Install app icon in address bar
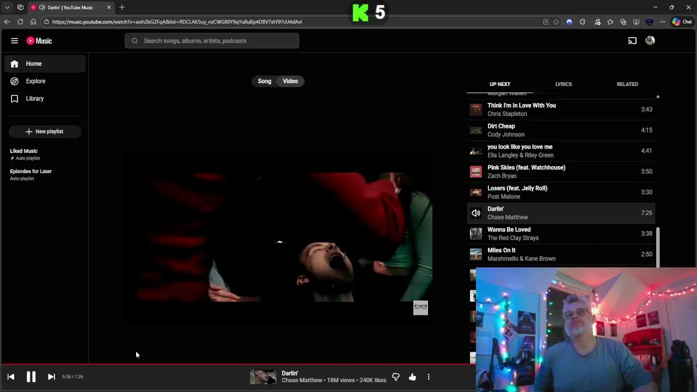 pos(546,22)
